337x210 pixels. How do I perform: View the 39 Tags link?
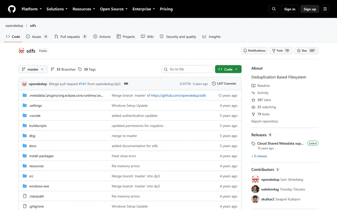click(87, 69)
